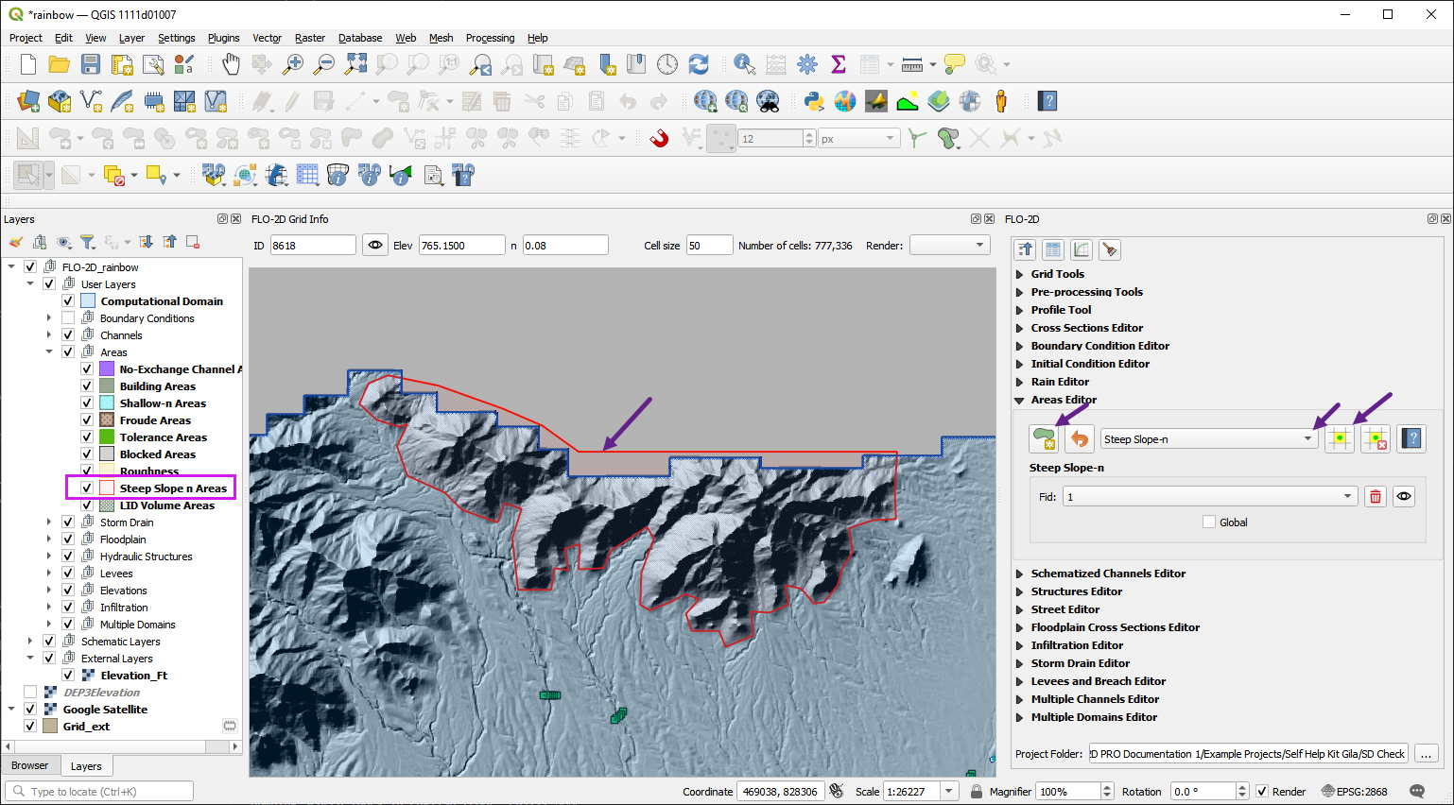The width and height of the screenshot is (1454, 805).
Task: Click the Computational Domain layer color swatch
Action: (88, 301)
